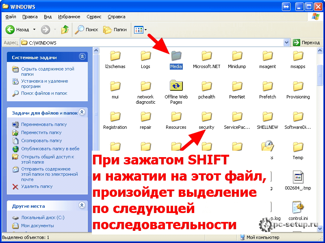Open the Избранное menu
The height and width of the screenshot is (243, 325).
point(69,17)
